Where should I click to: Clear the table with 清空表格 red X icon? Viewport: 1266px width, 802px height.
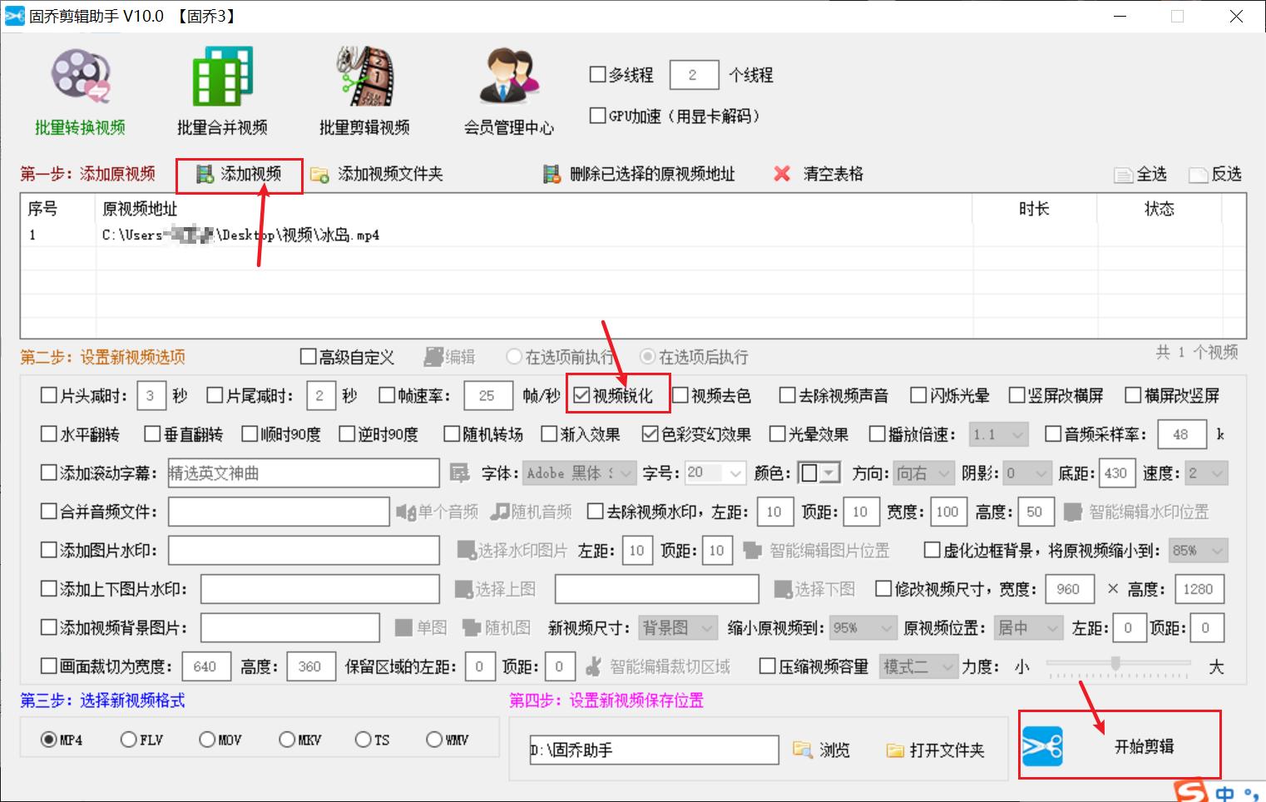(x=780, y=174)
